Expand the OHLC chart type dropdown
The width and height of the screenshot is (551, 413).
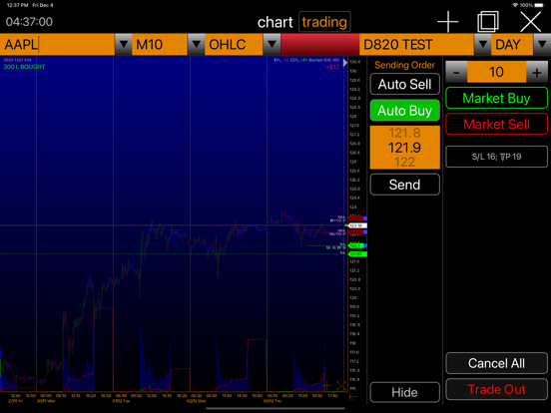click(x=272, y=45)
